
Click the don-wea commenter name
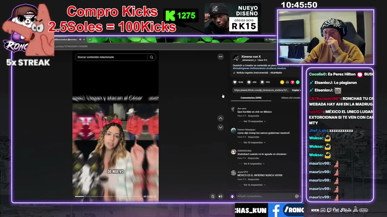click(242, 108)
